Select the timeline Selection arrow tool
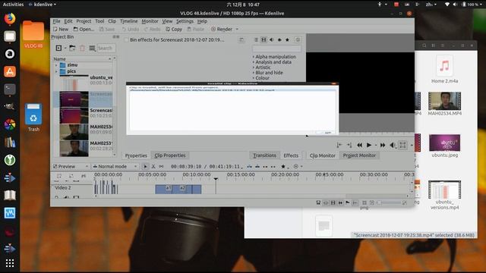This screenshot has height=273, width=486. point(145,167)
